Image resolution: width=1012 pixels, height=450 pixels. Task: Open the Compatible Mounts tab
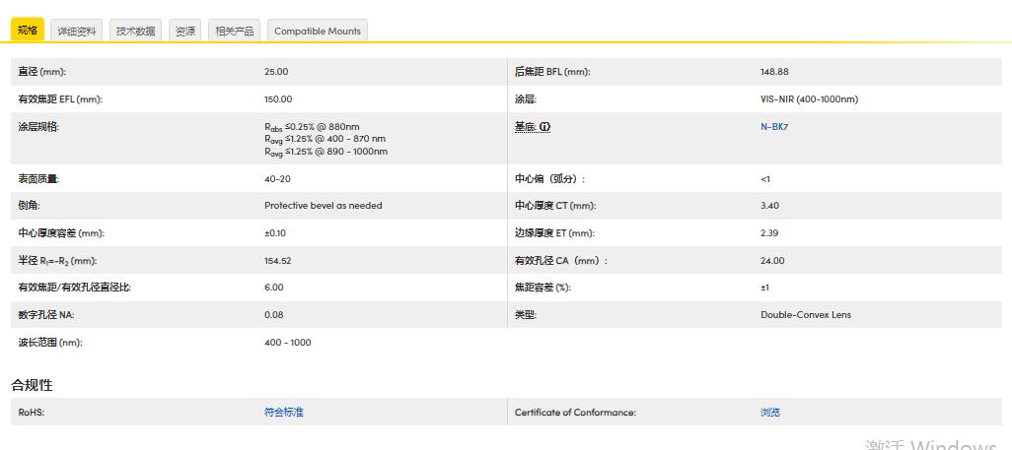pos(318,31)
